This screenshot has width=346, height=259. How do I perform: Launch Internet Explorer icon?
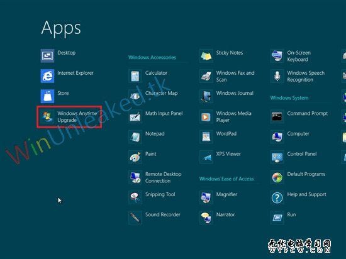(47, 76)
